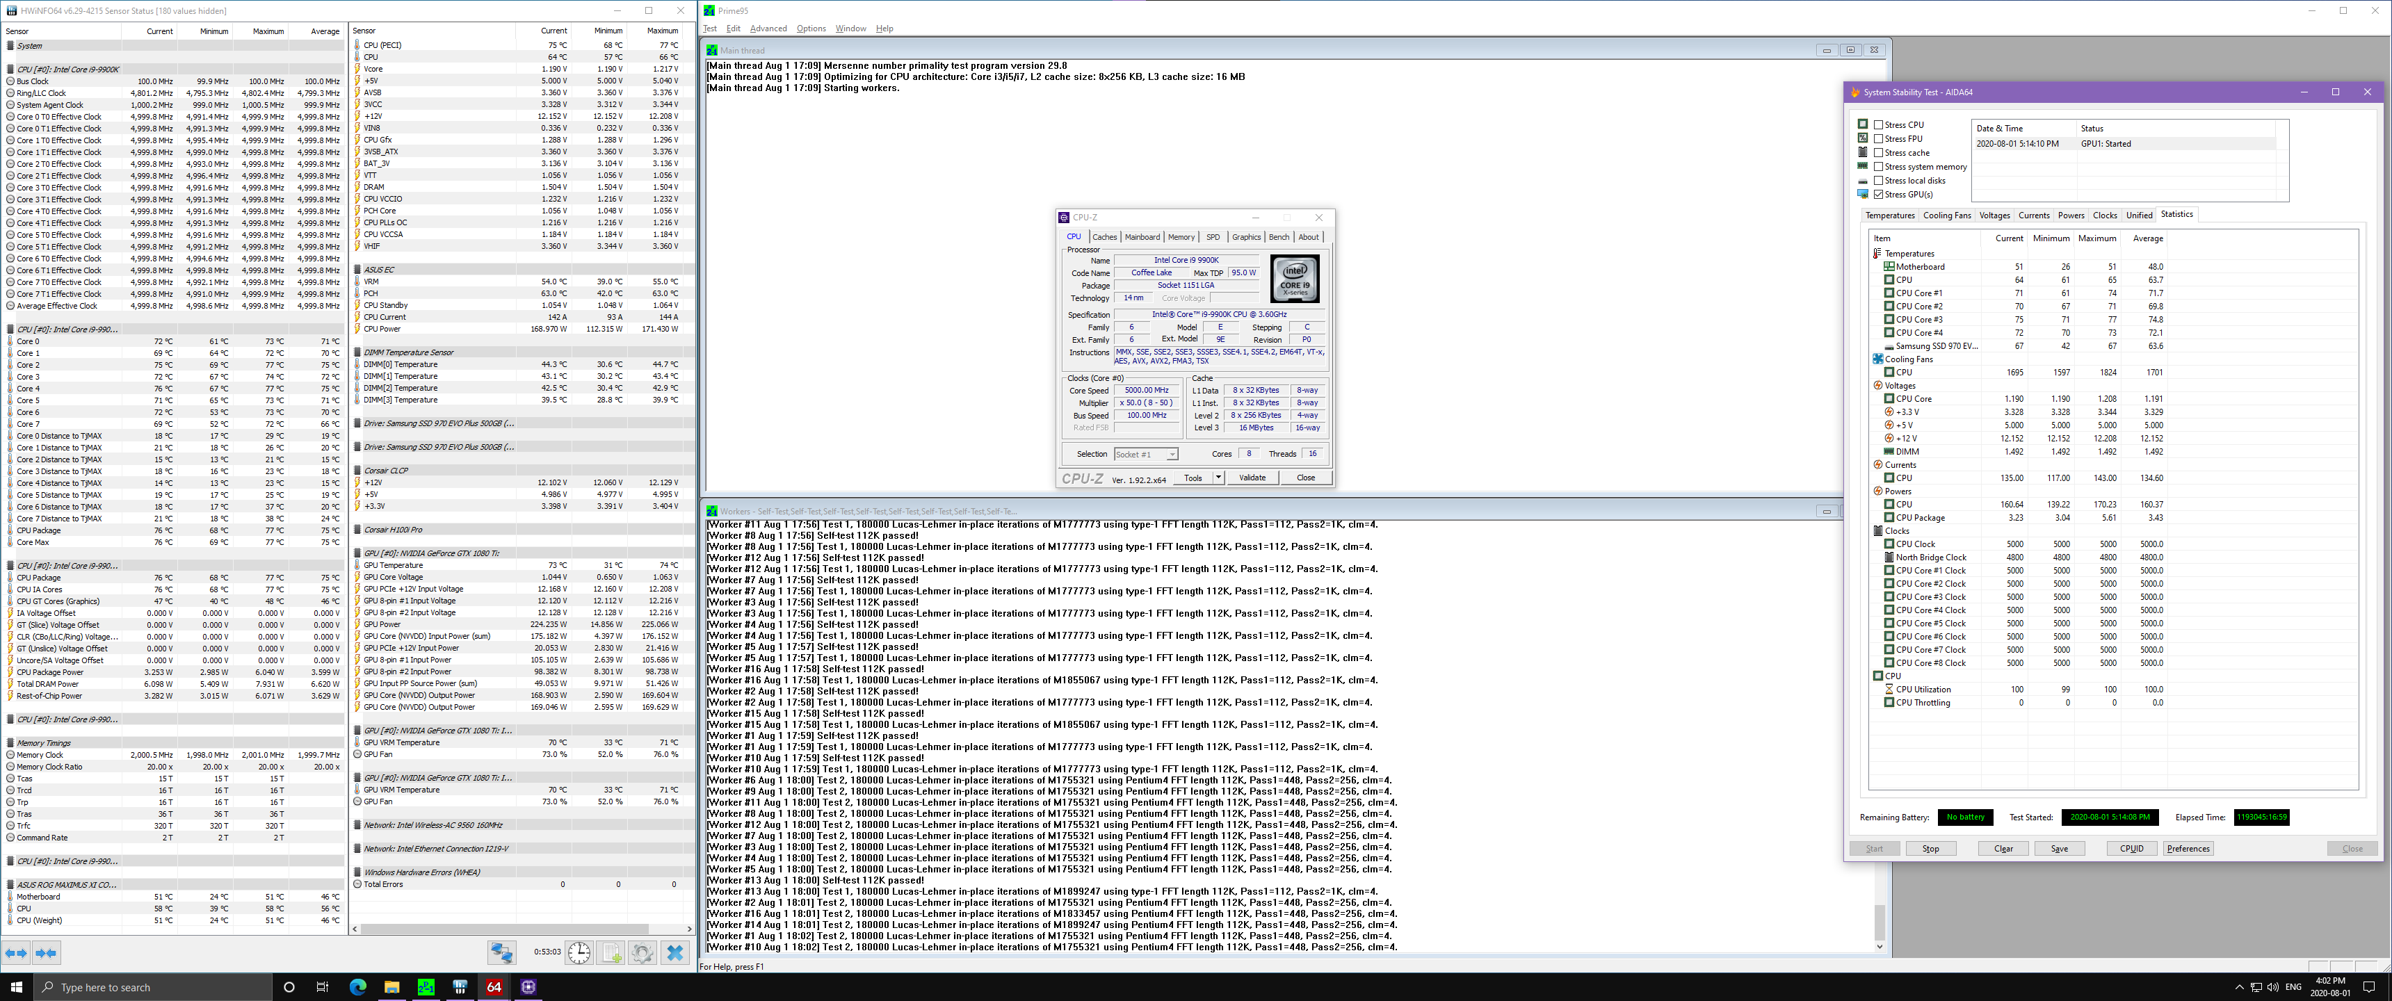Screen dimensions: 2392x1001
Task: Switch to HWiNFO taskbar icon
Action: point(460,987)
